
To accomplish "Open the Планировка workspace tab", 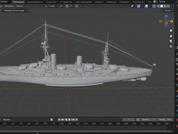I will [18, 2].
